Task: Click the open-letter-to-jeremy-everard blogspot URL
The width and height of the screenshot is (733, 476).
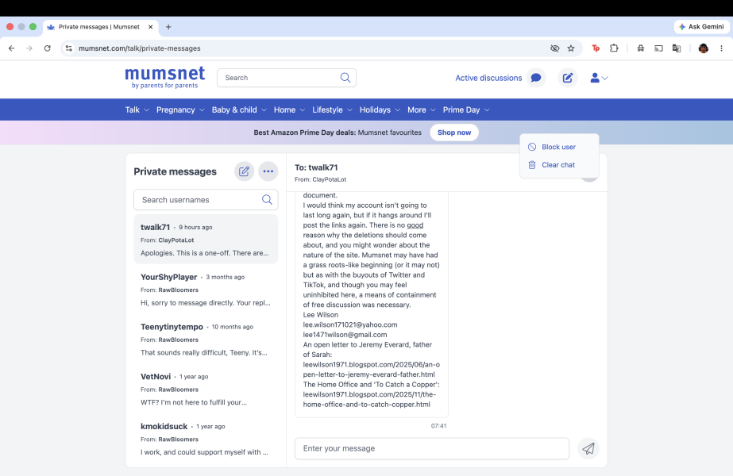Action: 371,370
